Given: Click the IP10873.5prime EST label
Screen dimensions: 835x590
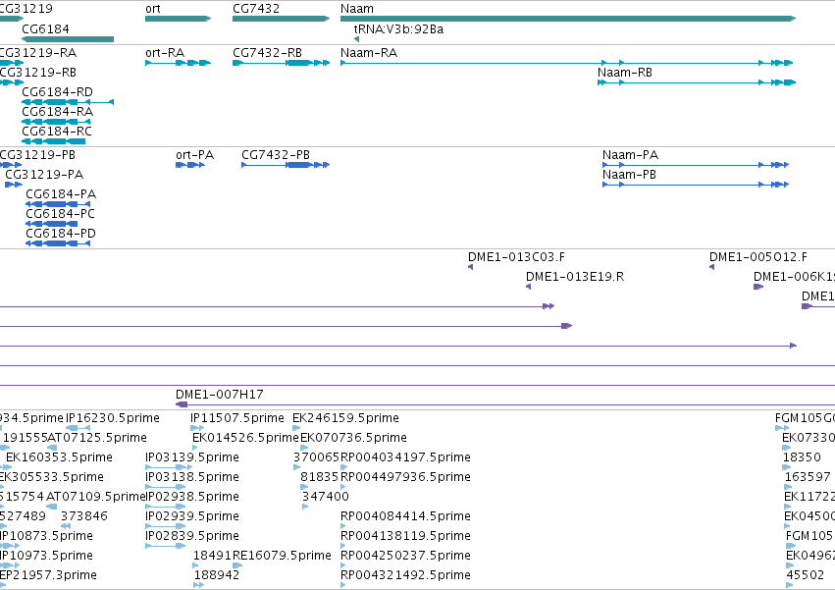Looking at the screenshot, I should (x=46, y=537).
